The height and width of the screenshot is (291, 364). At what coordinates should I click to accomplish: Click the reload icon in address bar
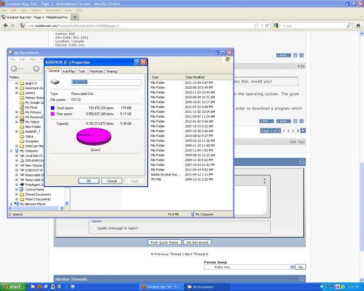coord(267,26)
